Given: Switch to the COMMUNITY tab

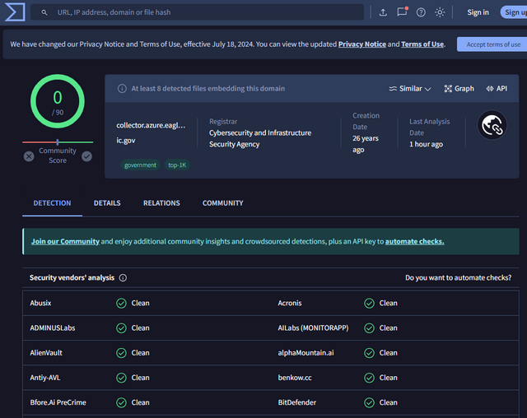Looking at the screenshot, I should [x=223, y=203].
